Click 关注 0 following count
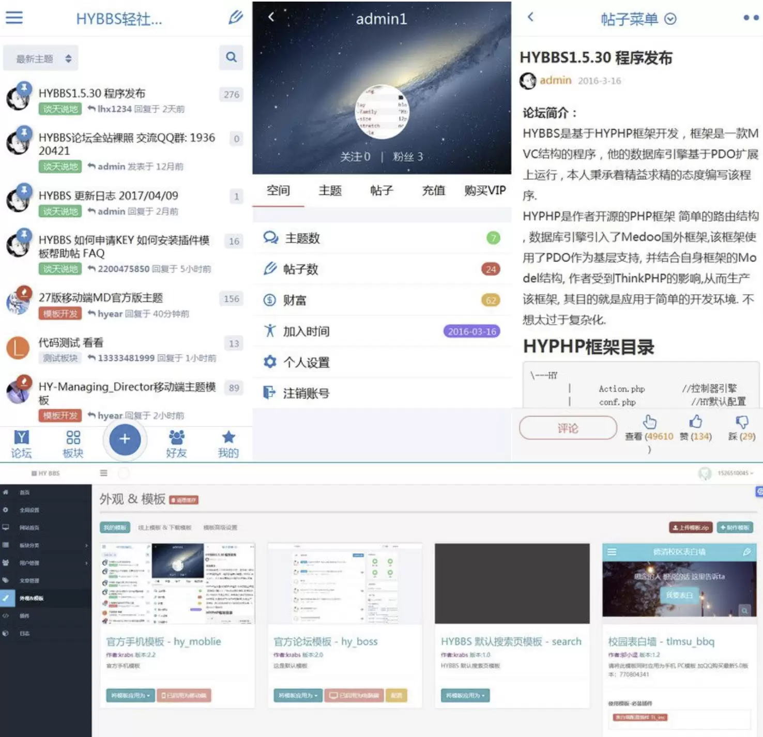The height and width of the screenshot is (737, 763). click(x=355, y=157)
